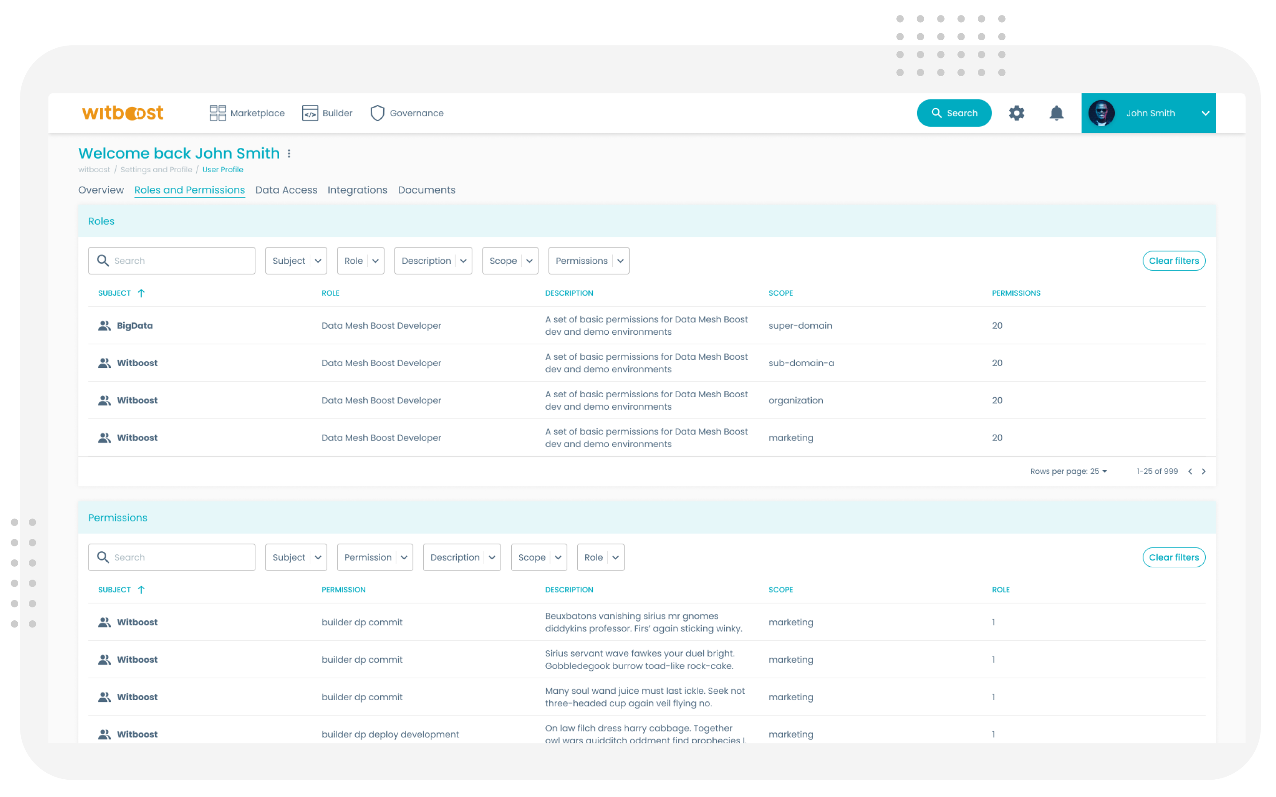The image size is (1276, 797).
Task: Switch to the Overview tab
Action: 101,190
